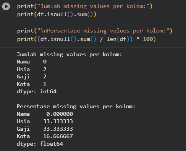Click the Nama 0.000000 percentage row

pos(45,114)
